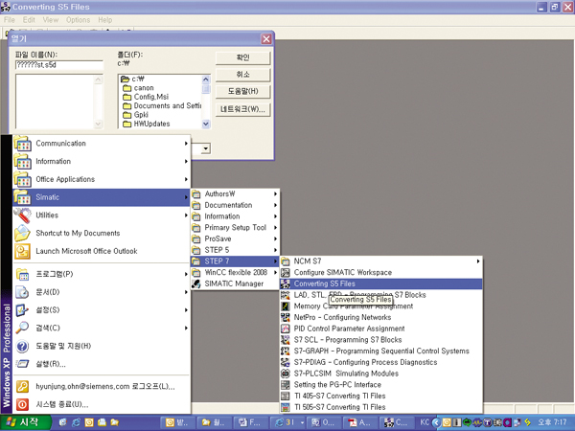Click the Converting S5 Files program icon
Image resolution: width=575 pixels, height=431 pixels.
pos(286,284)
